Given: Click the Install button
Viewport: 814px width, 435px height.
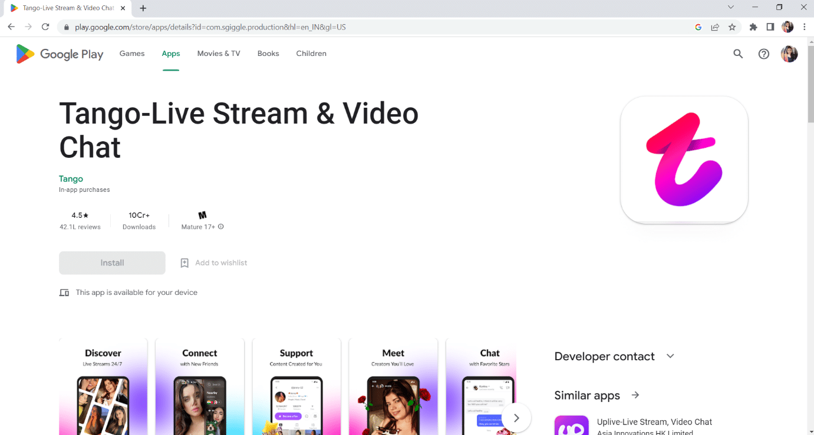Looking at the screenshot, I should [x=112, y=263].
